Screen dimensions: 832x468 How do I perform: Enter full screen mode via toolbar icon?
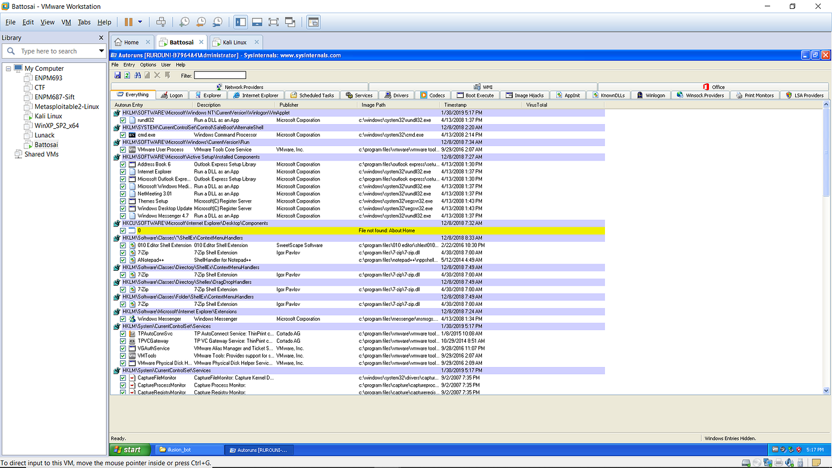273,22
